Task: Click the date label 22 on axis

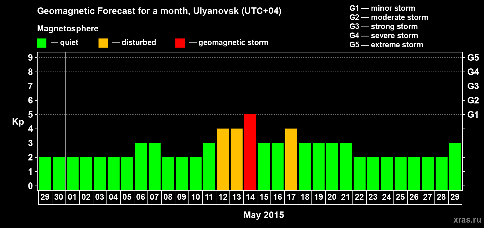Action: click(359, 197)
